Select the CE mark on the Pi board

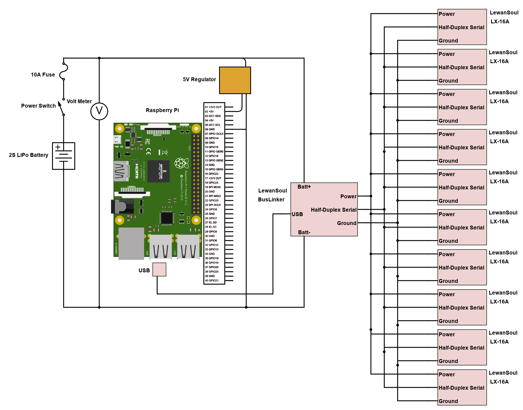click(x=148, y=151)
